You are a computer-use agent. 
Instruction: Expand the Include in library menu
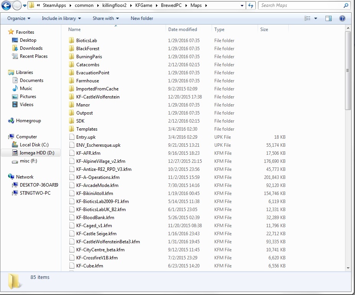pos(61,18)
